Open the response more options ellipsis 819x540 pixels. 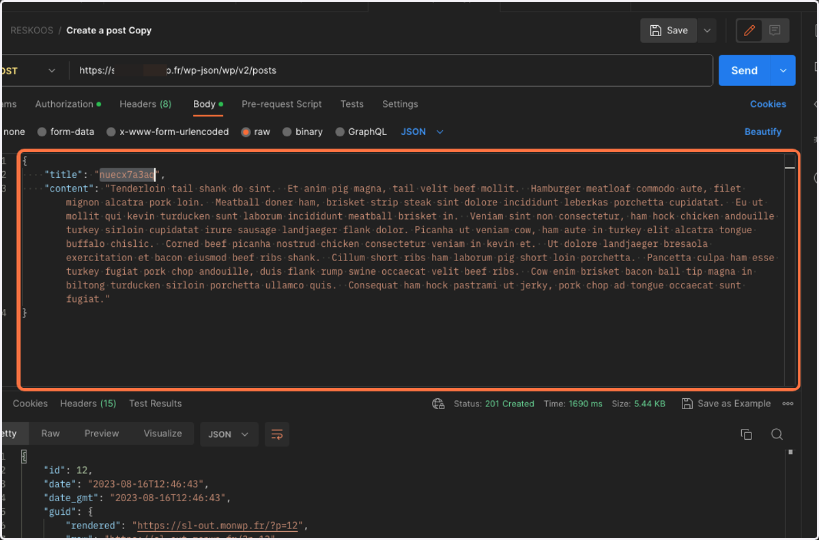(x=788, y=404)
